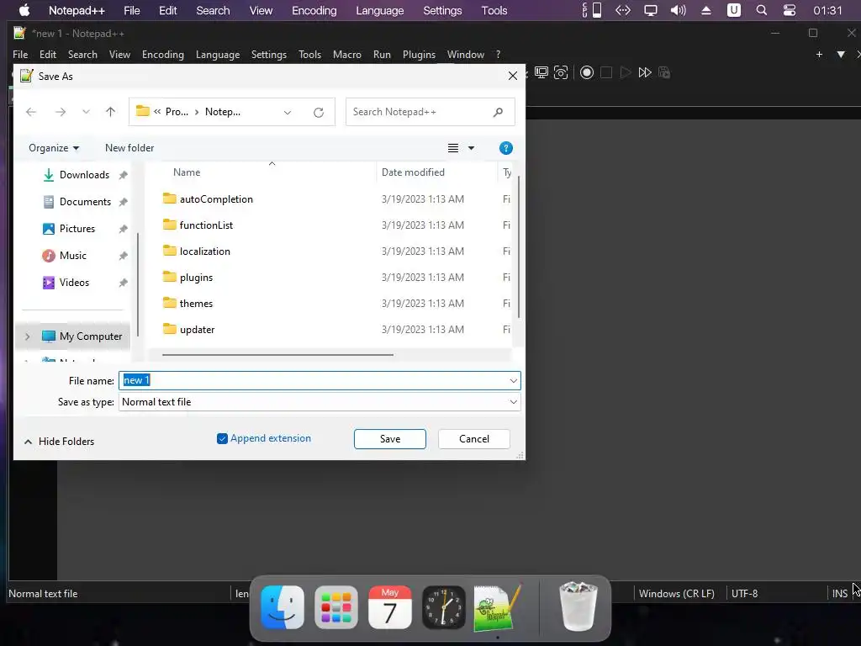Open the Run menu in Notepad++ window
This screenshot has width=861, height=646.
[382, 55]
